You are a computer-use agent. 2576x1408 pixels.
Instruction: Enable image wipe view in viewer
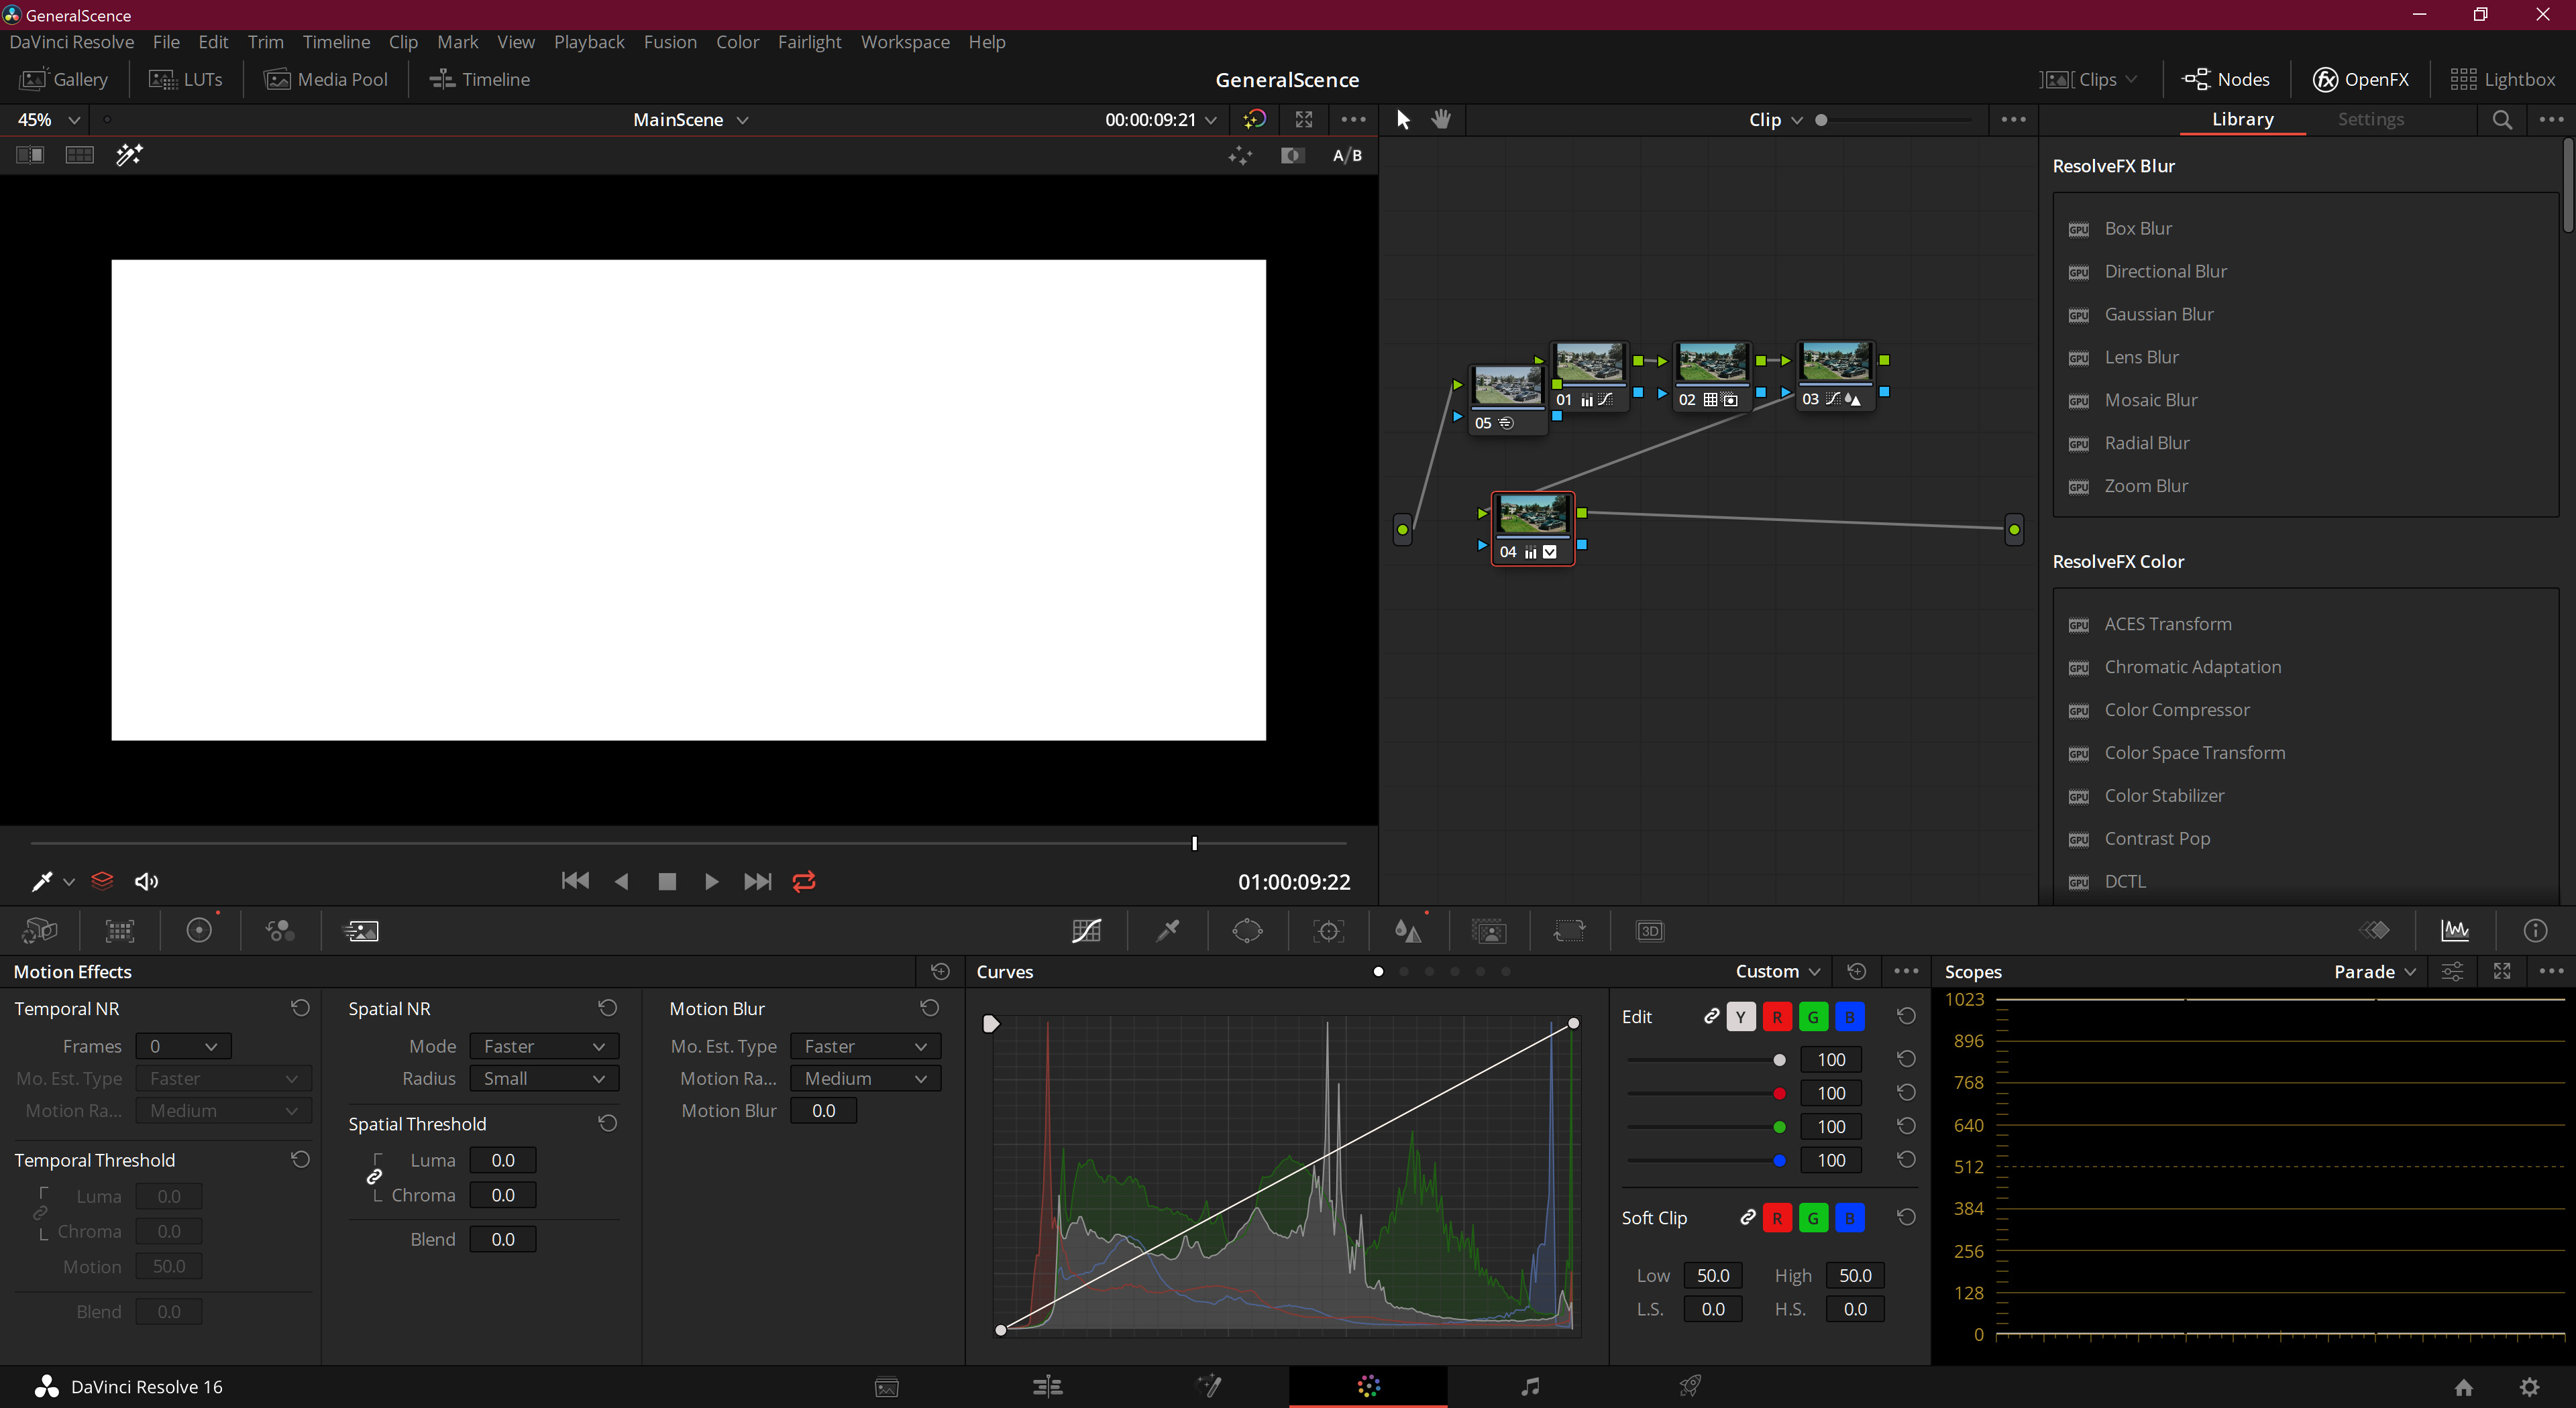tap(30, 155)
